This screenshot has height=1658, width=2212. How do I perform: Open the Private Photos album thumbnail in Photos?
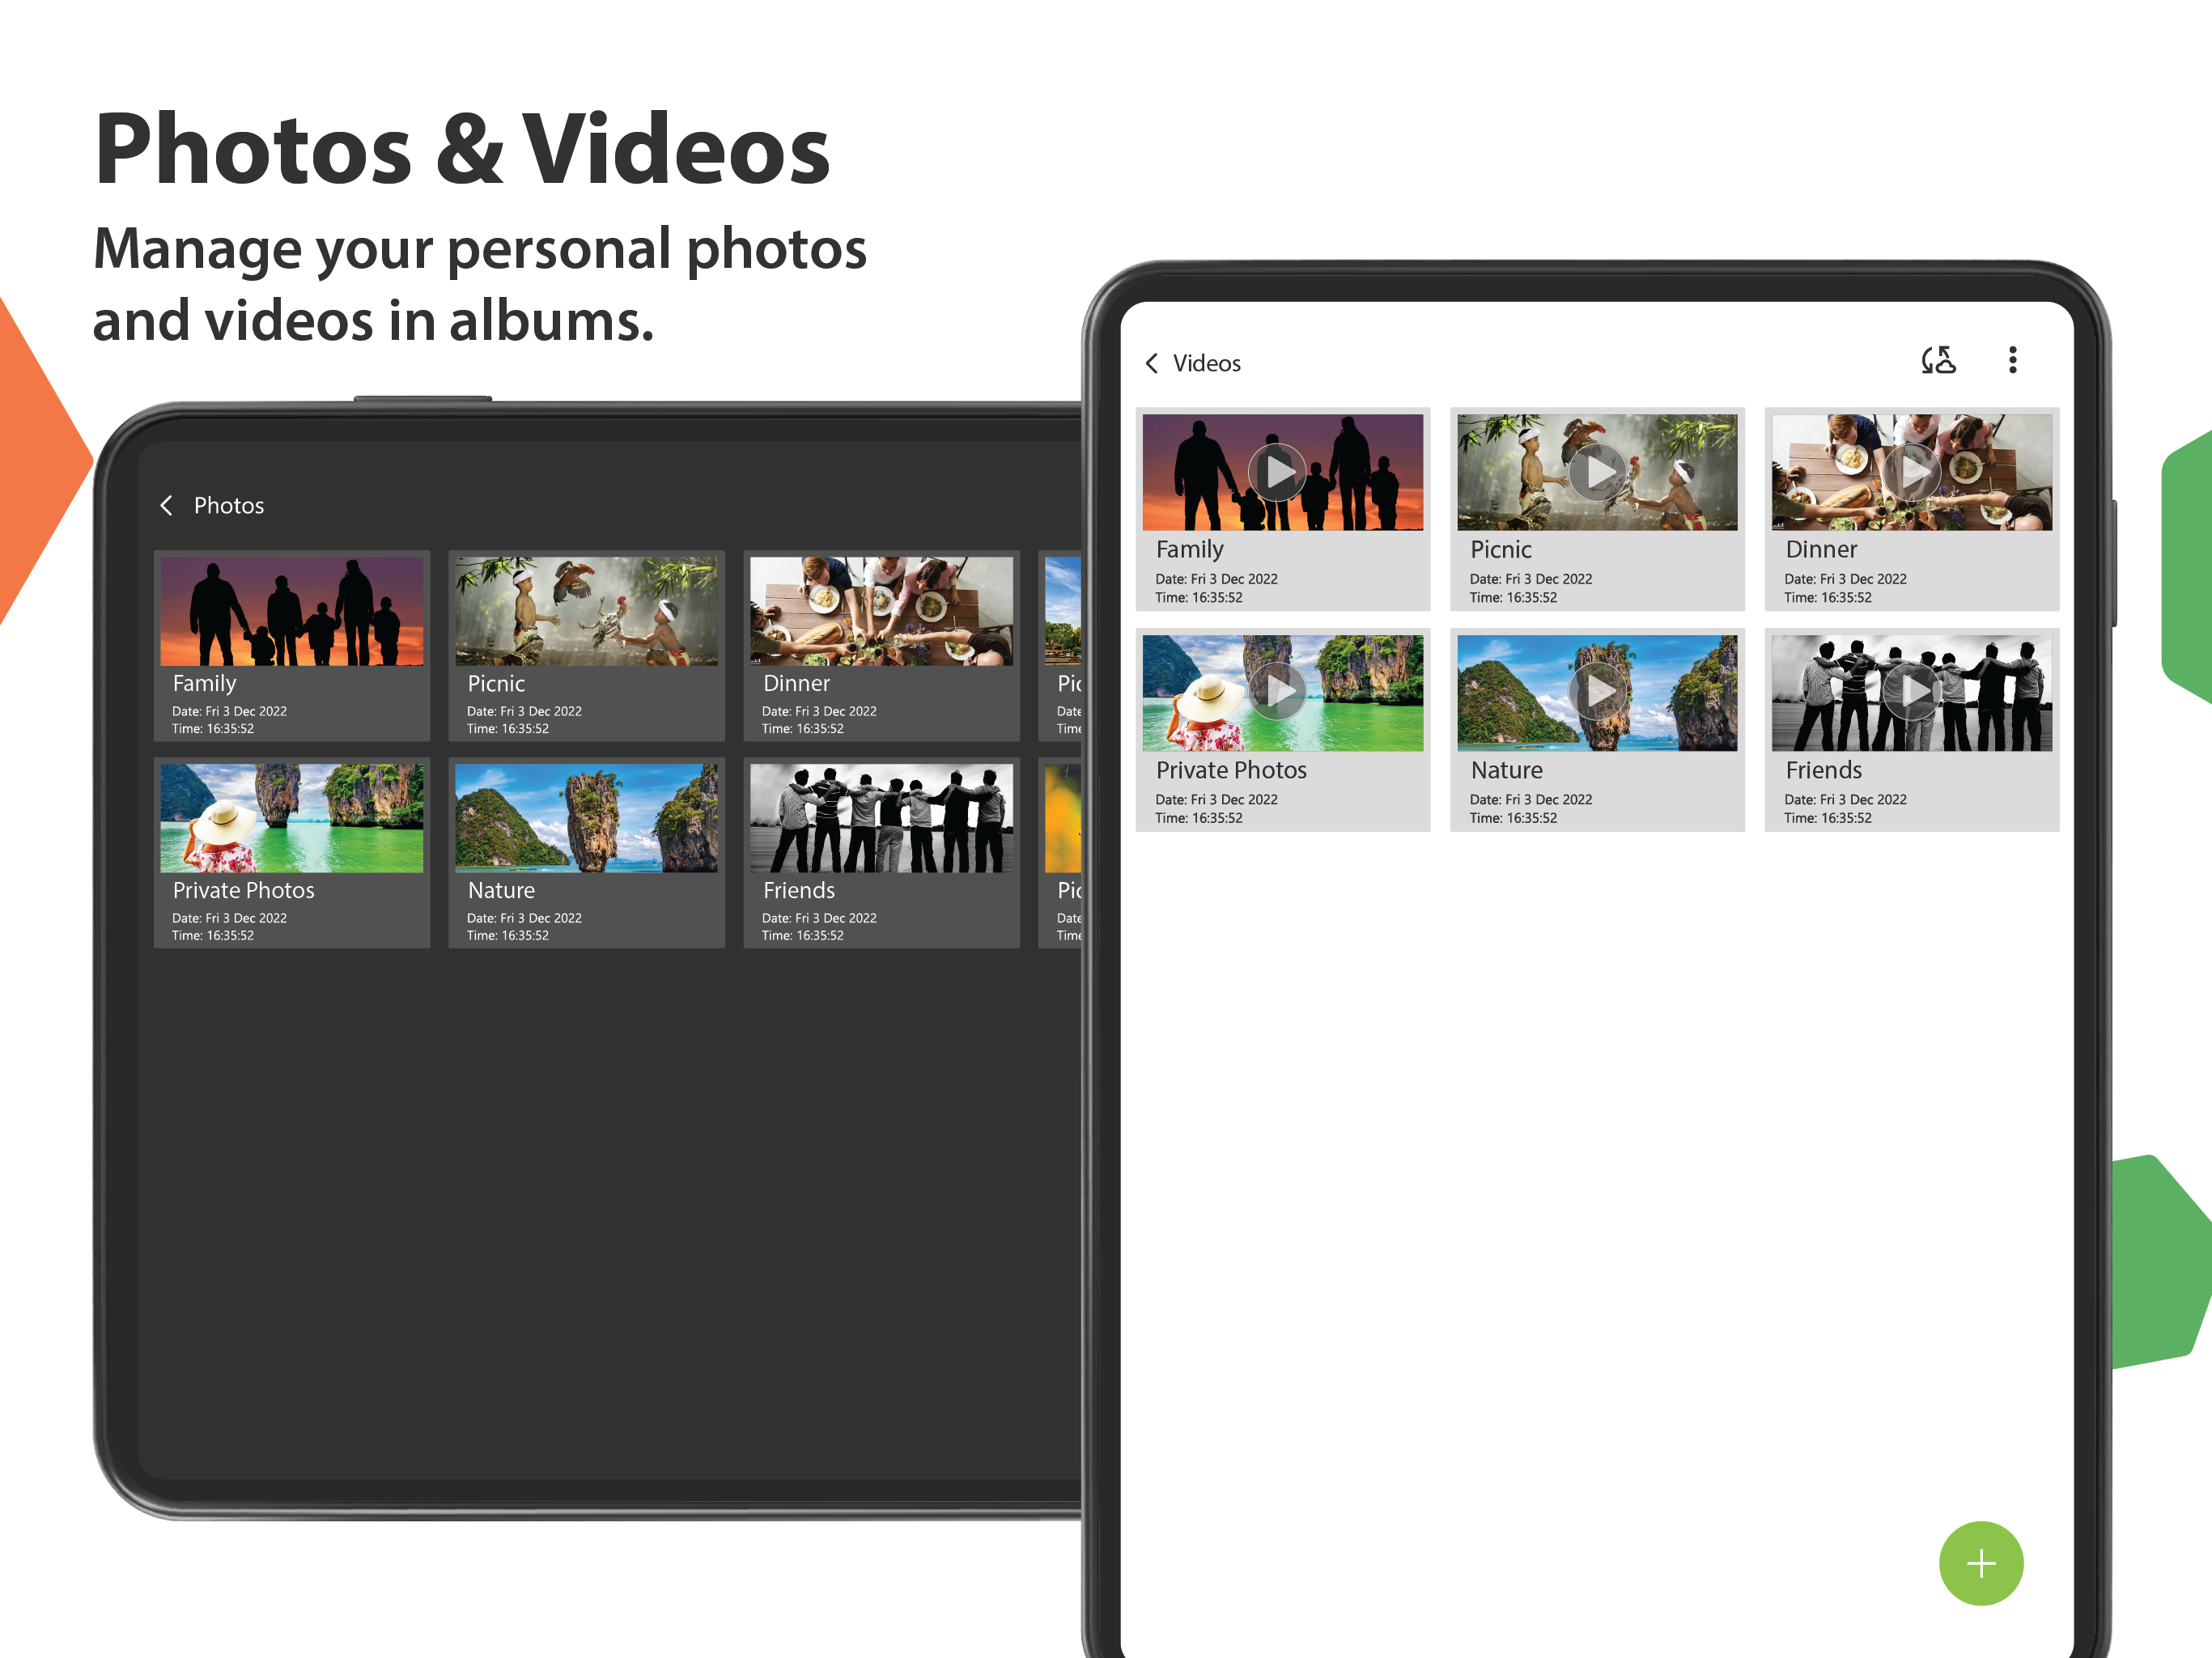coord(291,818)
